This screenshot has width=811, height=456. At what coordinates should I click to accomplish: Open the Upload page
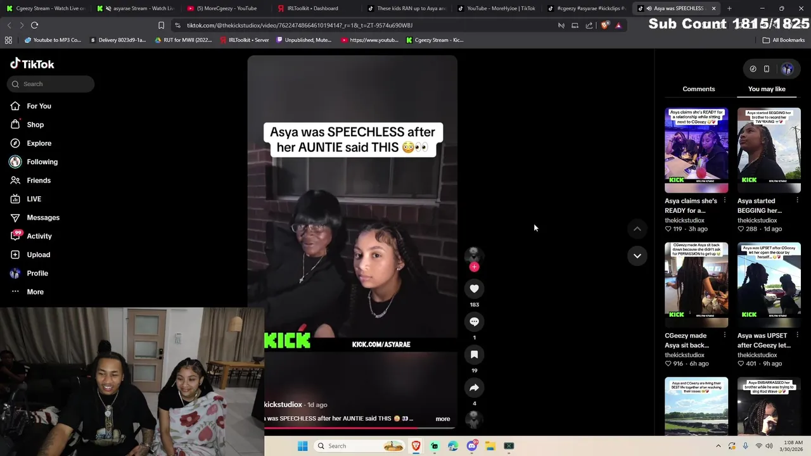(38, 255)
